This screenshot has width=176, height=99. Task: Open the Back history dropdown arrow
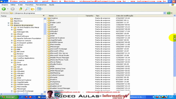[x=8, y=9]
